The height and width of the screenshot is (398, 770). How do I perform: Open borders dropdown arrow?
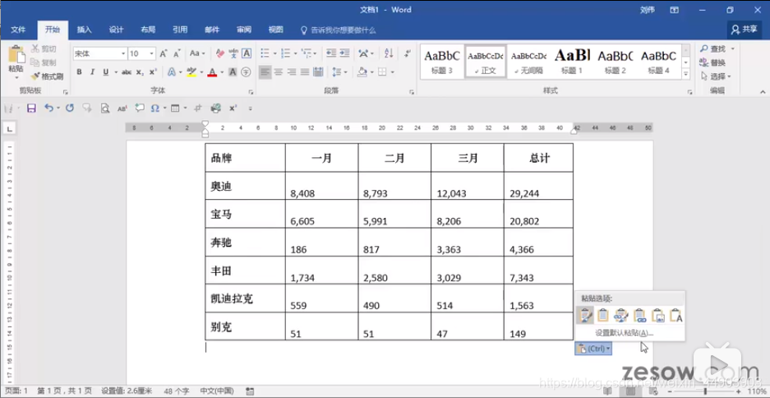pos(392,72)
